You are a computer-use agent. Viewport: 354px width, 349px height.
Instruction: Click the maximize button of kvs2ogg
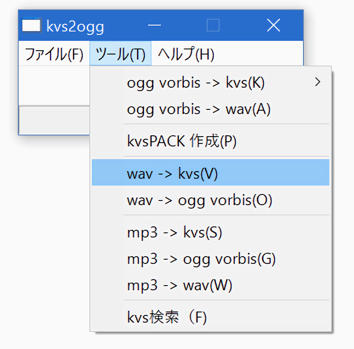[x=213, y=26]
